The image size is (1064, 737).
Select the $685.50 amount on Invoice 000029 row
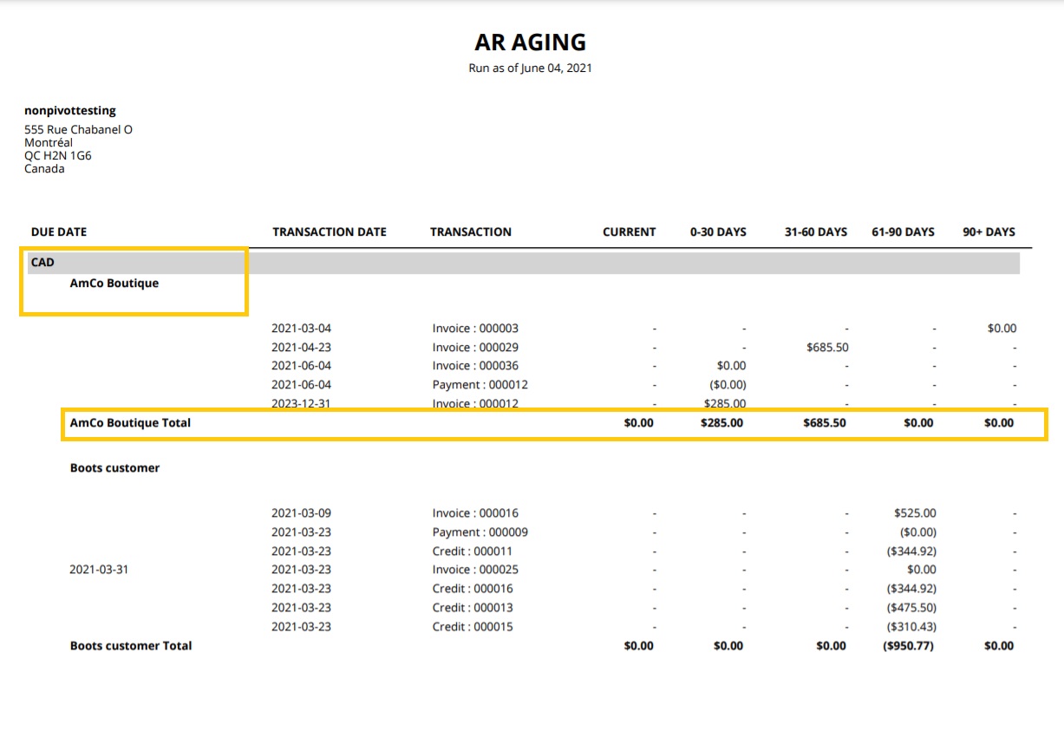[x=827, y=347]
